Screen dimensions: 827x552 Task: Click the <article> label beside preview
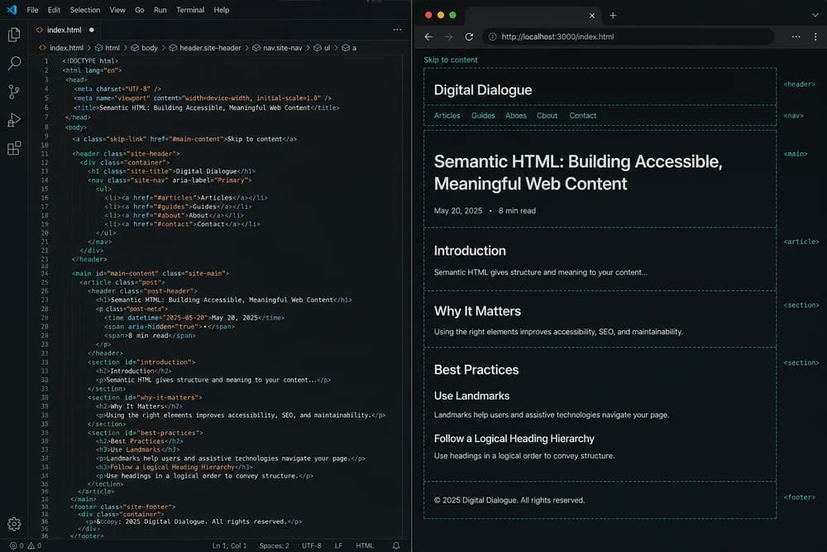coord(801,242)
